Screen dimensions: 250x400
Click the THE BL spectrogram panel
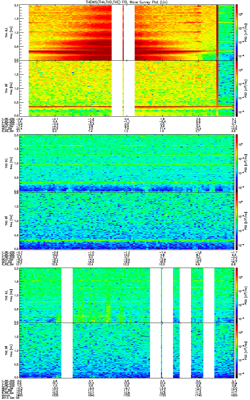(x=127, y=295)
